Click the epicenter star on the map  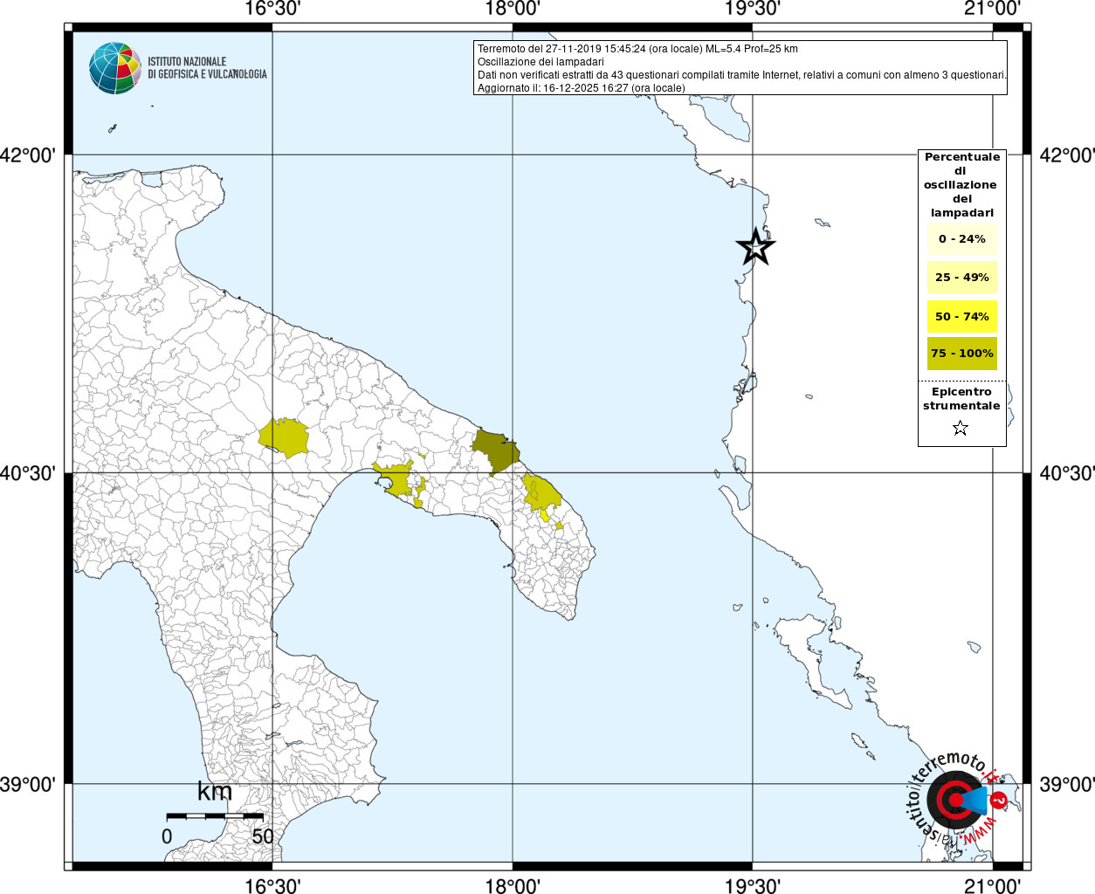[756, 247]
